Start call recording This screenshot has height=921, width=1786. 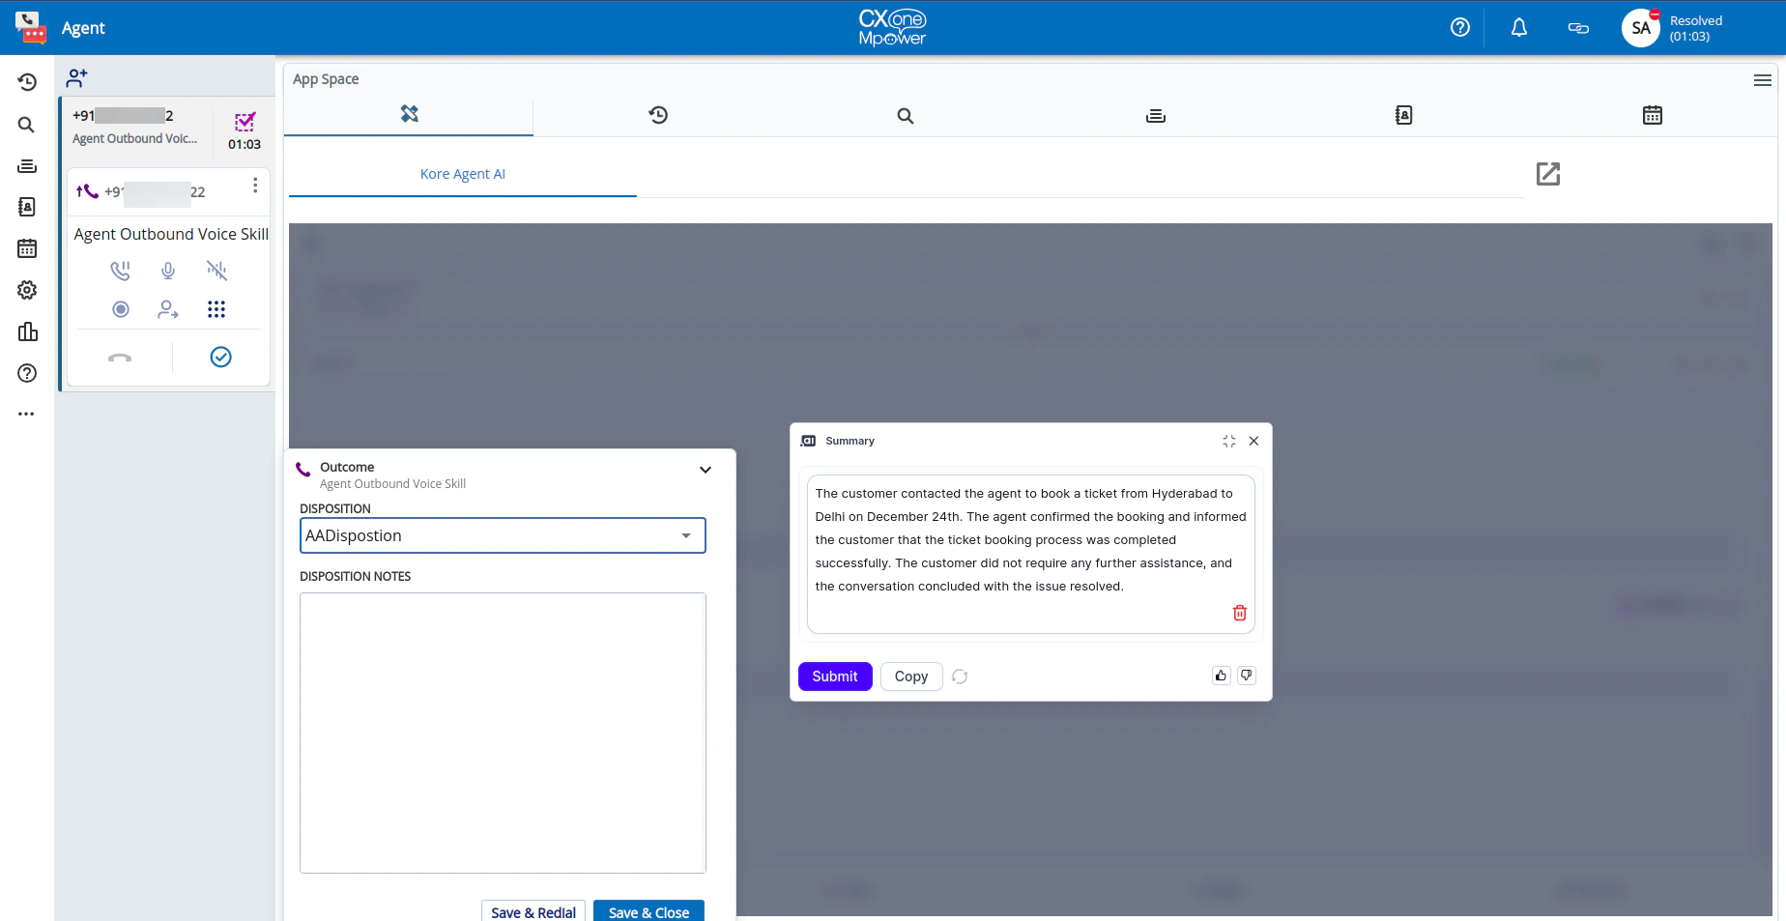pyautogui.click(x=120, y=309)
